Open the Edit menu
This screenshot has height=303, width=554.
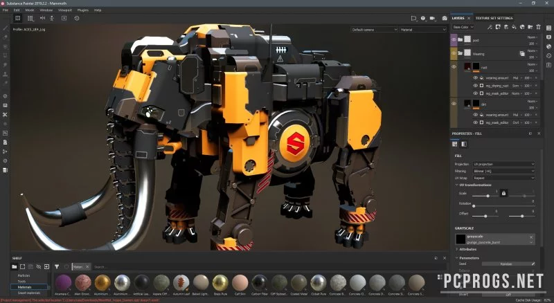coord(17,10)
